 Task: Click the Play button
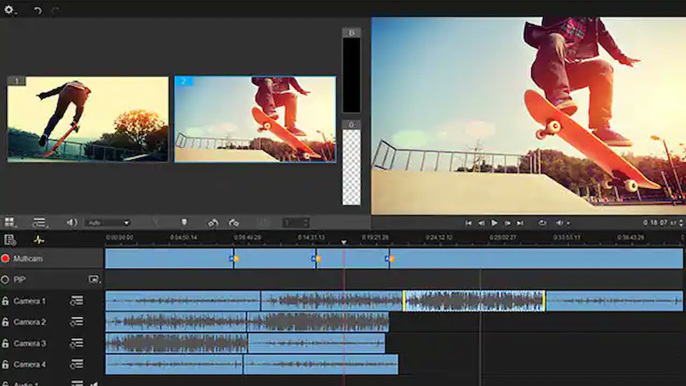click(x=494, y=223)
